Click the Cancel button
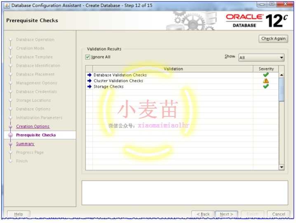The height and width of the screenshot is (223, 296). 278,214
